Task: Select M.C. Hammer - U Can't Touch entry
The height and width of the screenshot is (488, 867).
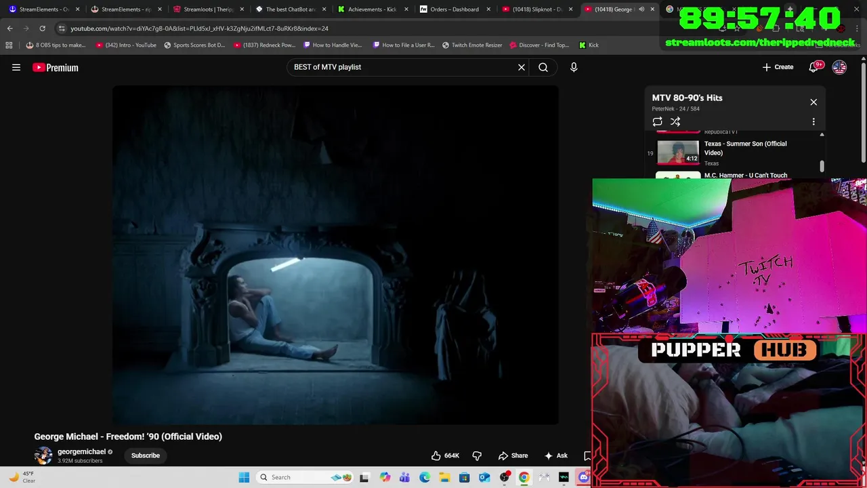Action: [x=746, y=176]
